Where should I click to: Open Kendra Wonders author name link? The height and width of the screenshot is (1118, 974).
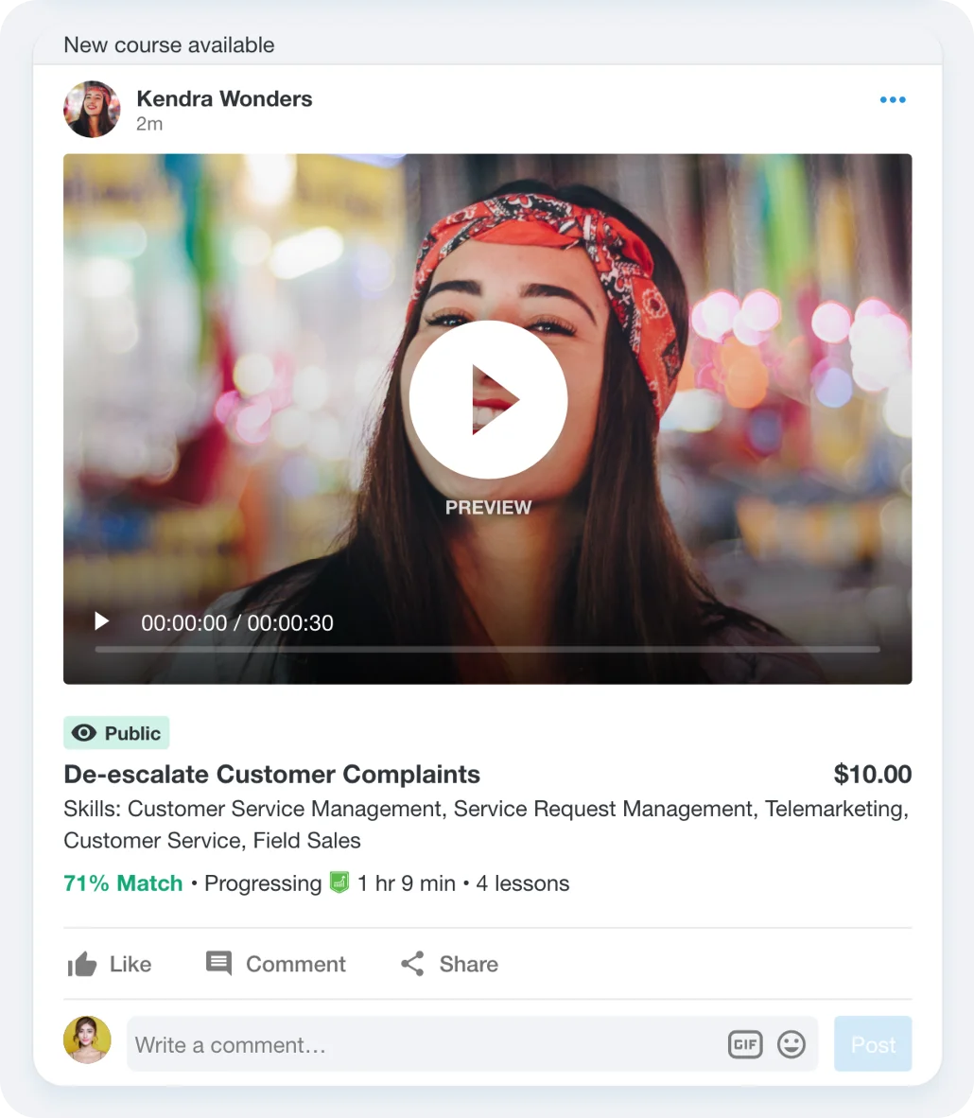(224, 98)
